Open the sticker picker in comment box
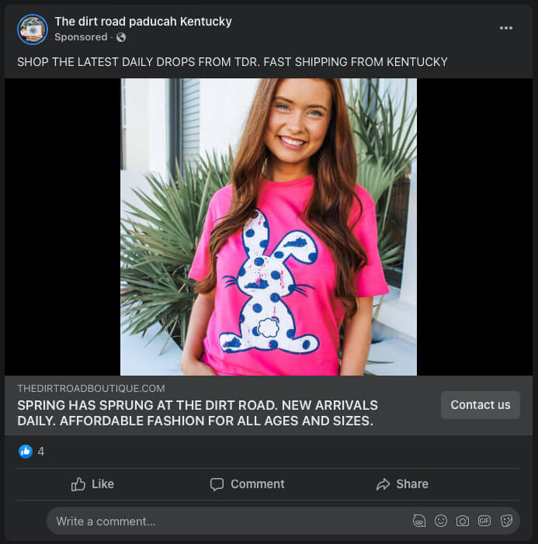 point(506,521)
